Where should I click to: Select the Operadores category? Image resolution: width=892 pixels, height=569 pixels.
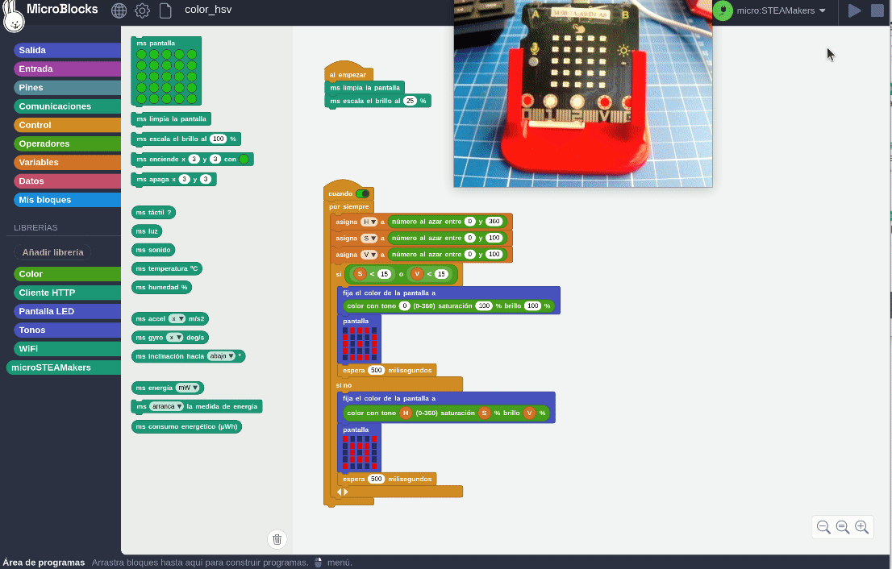[67, 143]
